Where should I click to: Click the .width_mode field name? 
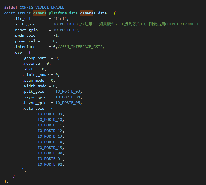pyautogui.click(x=34, y=86)
